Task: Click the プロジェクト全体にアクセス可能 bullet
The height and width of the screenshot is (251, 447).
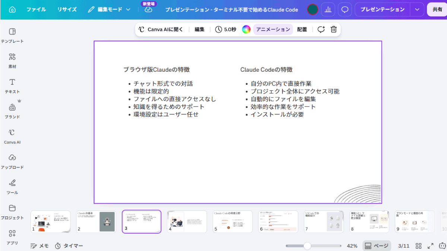Action: (295, 91)
